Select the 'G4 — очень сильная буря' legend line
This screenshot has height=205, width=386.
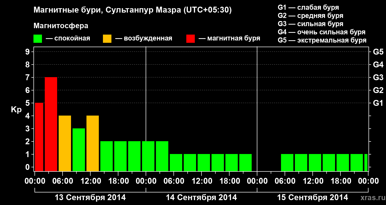pyautogui.click(x=322, y=32)
